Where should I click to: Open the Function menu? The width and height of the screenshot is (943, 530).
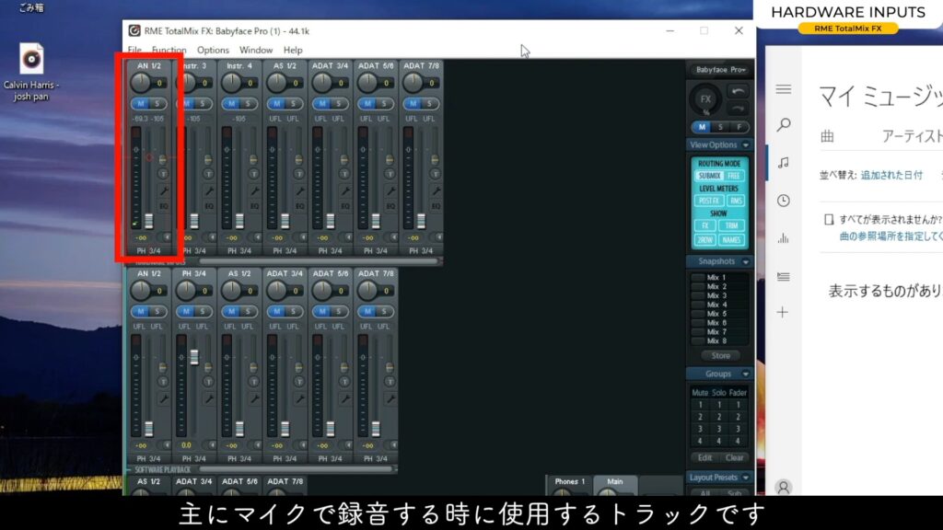coord(169,50)
